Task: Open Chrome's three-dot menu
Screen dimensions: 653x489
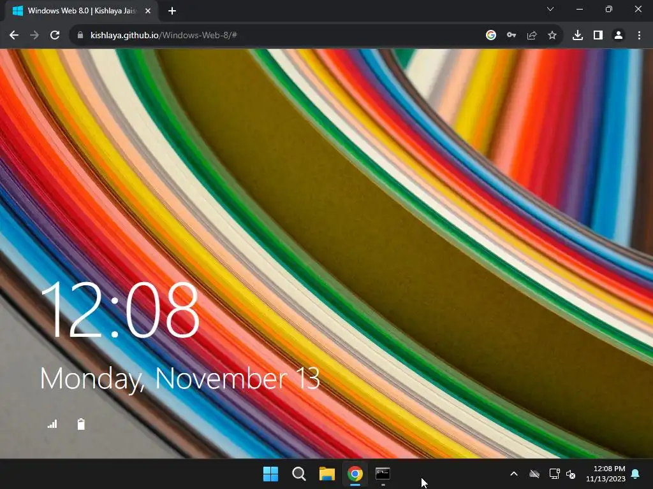Action: pos(639,36)
